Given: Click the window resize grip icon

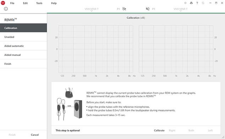Looking at the screenshot, I should click(x=223, y=137).
